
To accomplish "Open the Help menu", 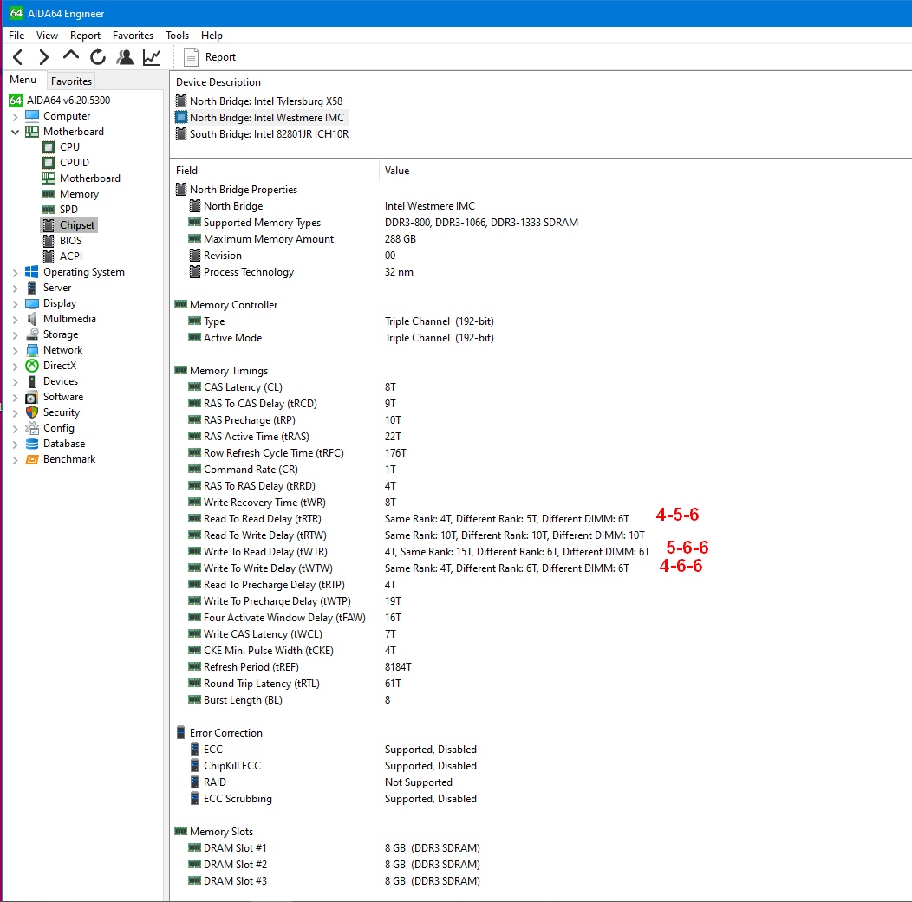I will [212, 36].
